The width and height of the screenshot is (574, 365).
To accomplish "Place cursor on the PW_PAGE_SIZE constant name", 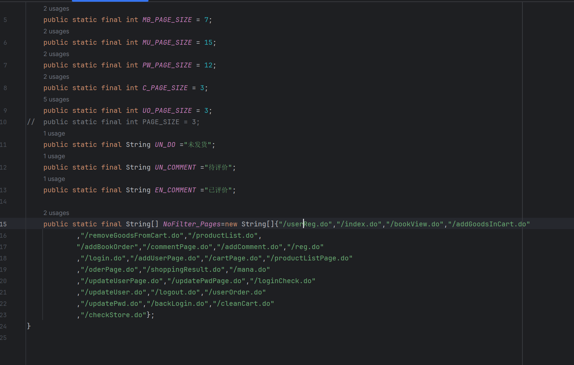I will pos(167,65).
